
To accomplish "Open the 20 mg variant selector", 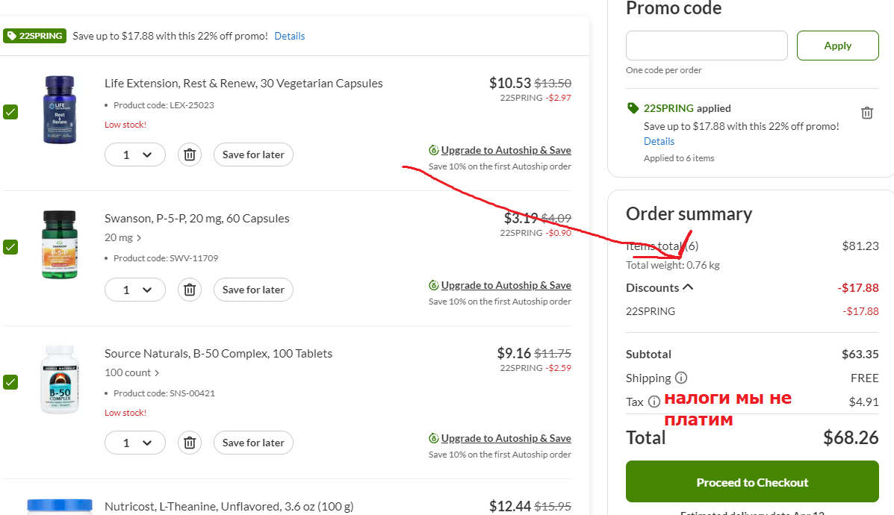I will tap(122, 237).
